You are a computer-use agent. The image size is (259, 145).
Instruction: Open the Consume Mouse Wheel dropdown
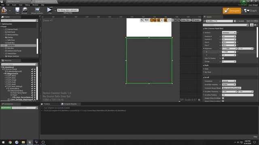tap(231, 88)
